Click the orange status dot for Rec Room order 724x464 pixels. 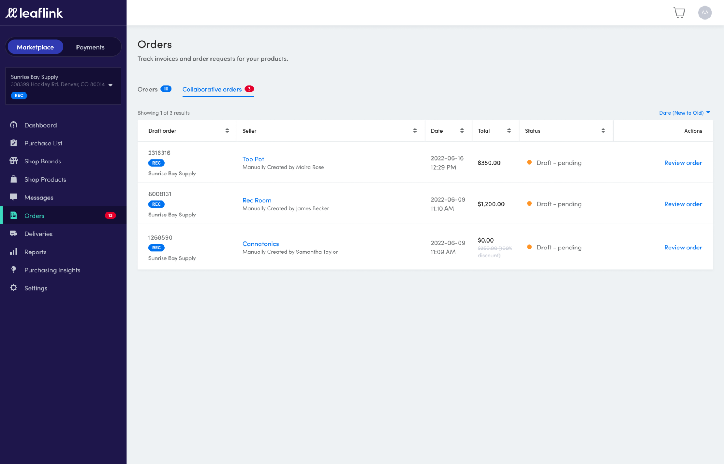click(529, 203)
